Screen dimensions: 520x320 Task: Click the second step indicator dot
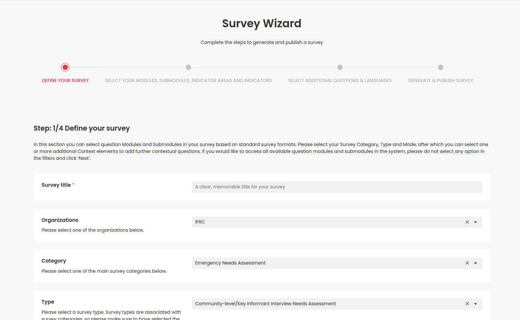pyautogui.click(x=189, y=67)
